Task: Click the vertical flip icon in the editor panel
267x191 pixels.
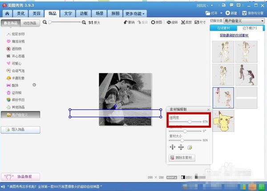Action: [x=181, y=147]
